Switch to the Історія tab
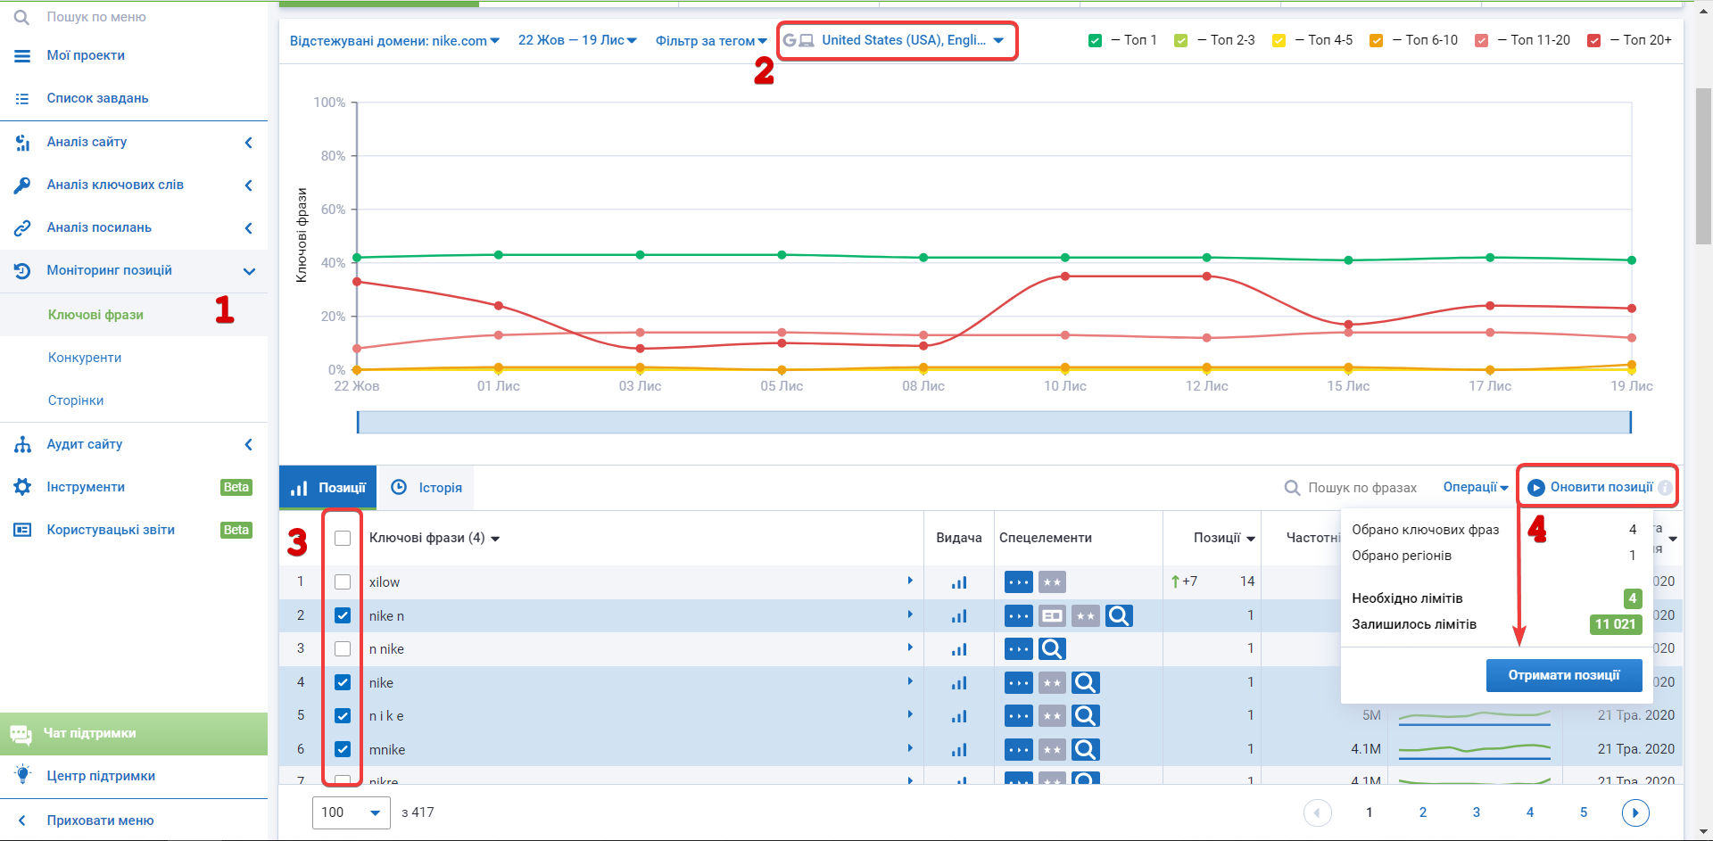Screen dimensions: 1713x841 [x=427, y=488]
